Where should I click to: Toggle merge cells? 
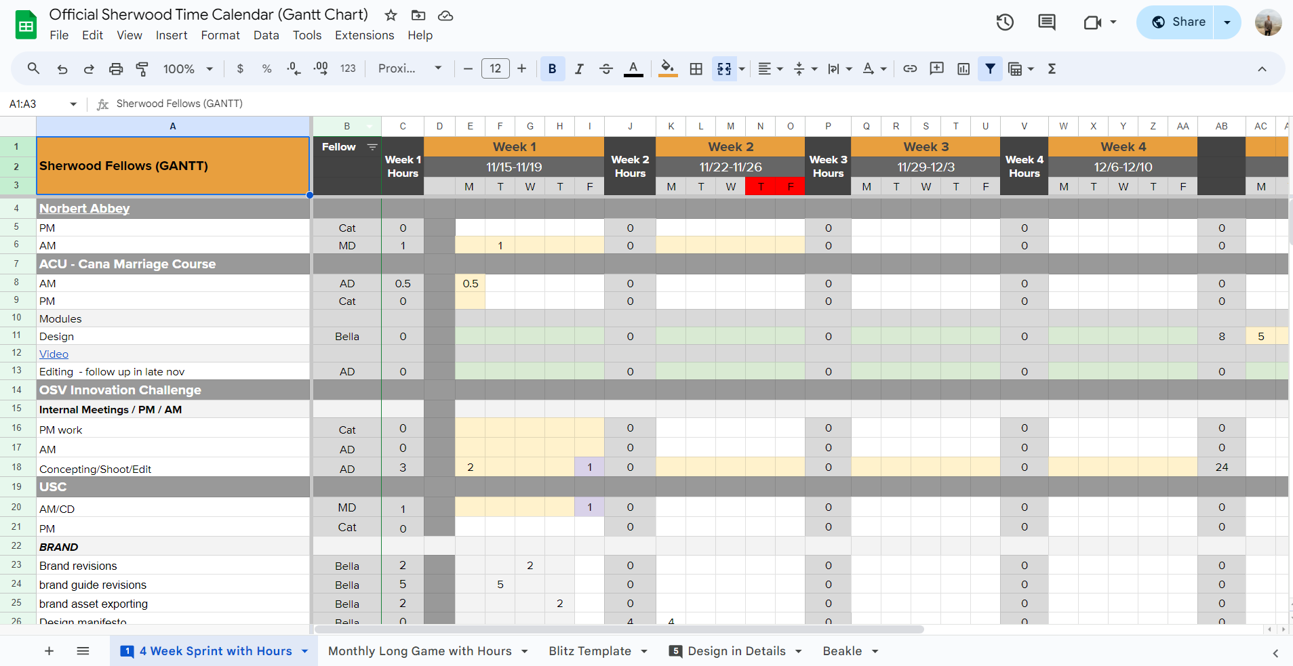coord(724,68)
